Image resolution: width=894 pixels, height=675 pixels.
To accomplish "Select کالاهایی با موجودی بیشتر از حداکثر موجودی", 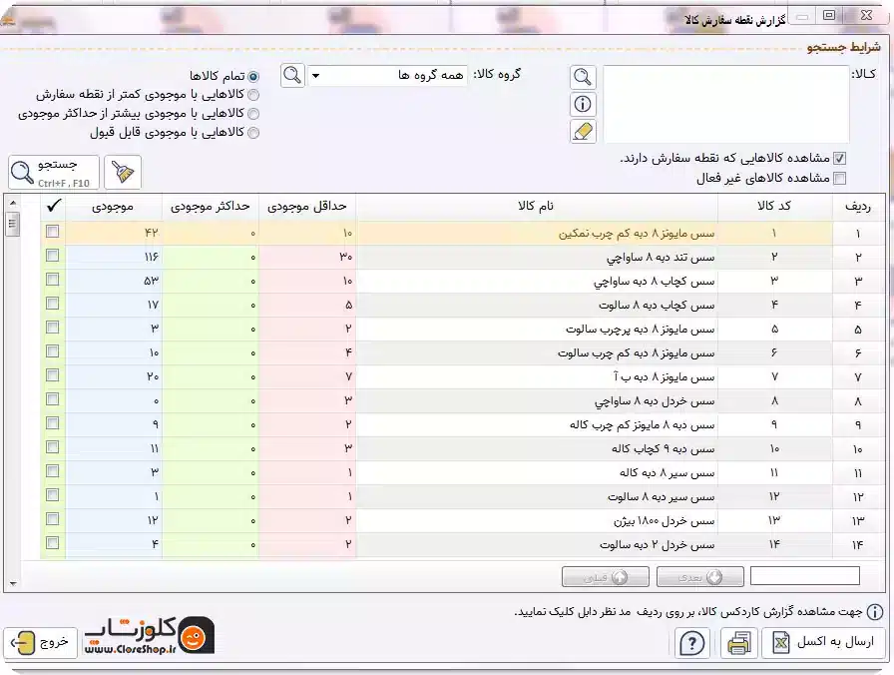I will (253, 114).
